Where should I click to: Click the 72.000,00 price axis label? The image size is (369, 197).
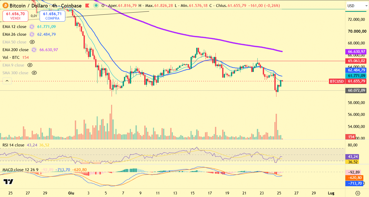(x=356, y=20)
